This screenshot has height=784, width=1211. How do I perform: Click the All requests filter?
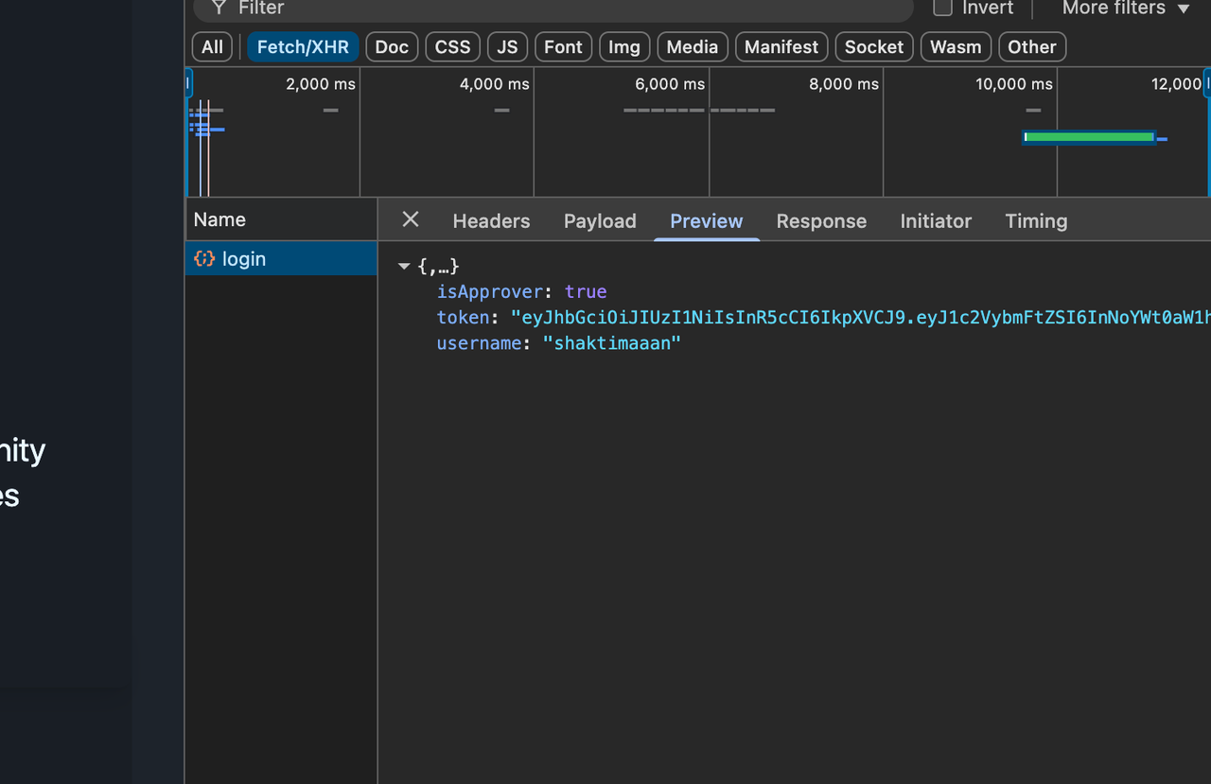(211, 46)
